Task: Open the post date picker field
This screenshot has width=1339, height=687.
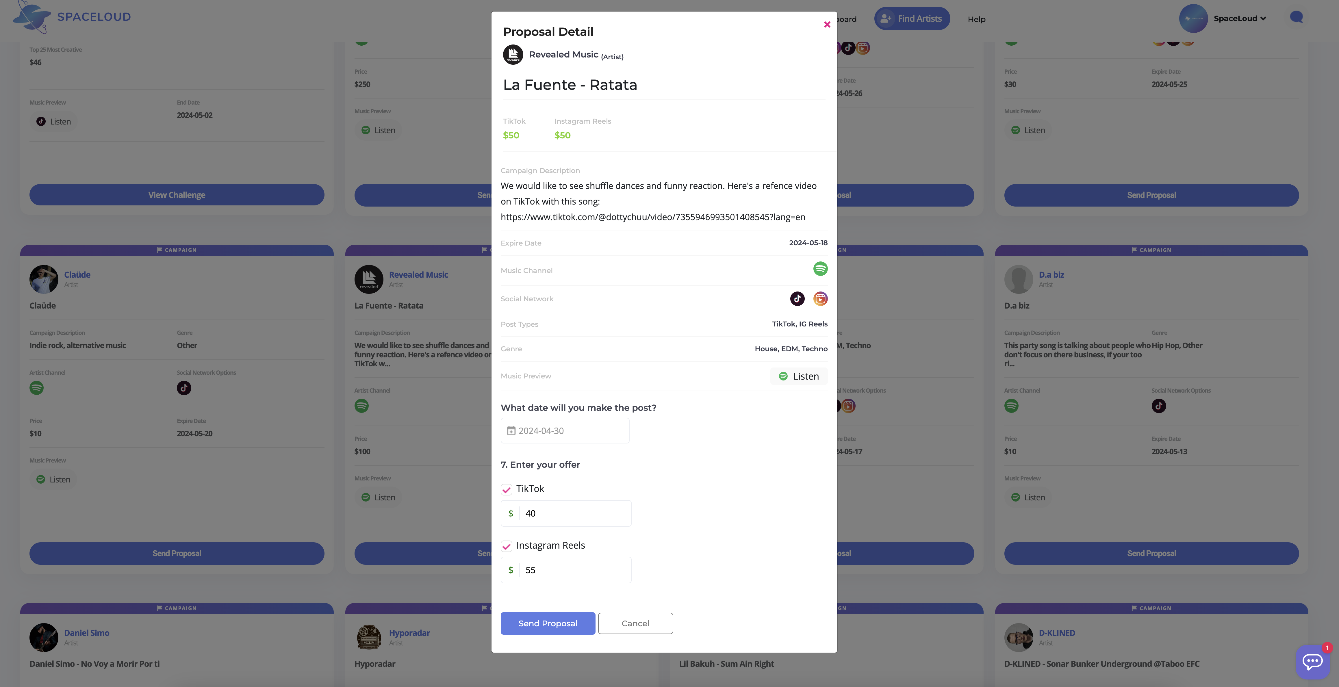Action: (565, 431)
